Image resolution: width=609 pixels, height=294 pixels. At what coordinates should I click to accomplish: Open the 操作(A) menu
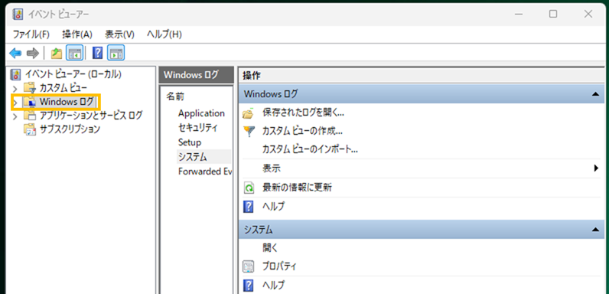(77, 34)
